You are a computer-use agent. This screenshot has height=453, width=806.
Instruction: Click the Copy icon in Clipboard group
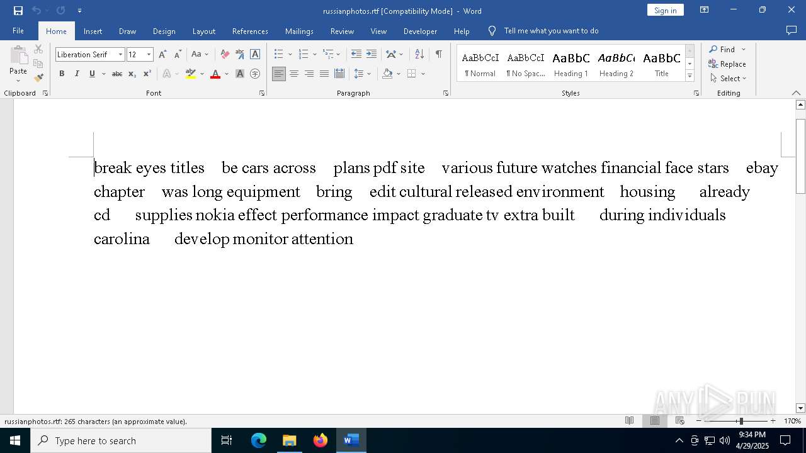[x=38, y=64]
